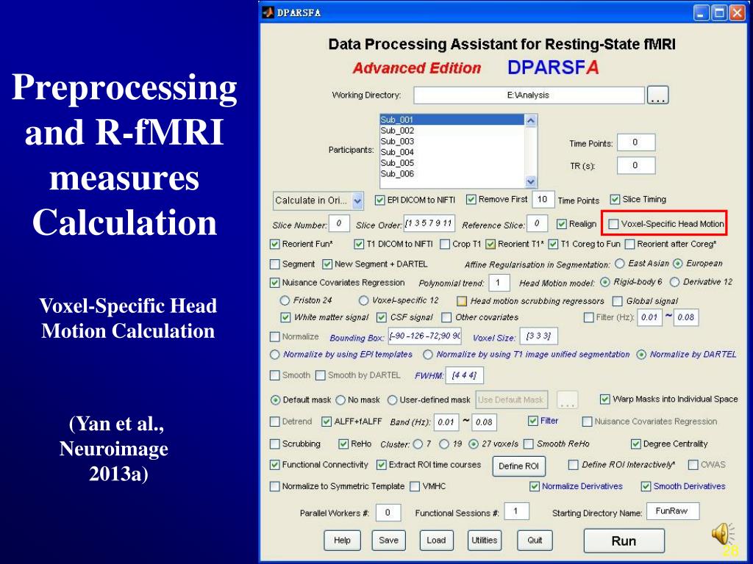Click the Quit button
The height and width of the screenshot is (564, 753).
tap(535, 540)
